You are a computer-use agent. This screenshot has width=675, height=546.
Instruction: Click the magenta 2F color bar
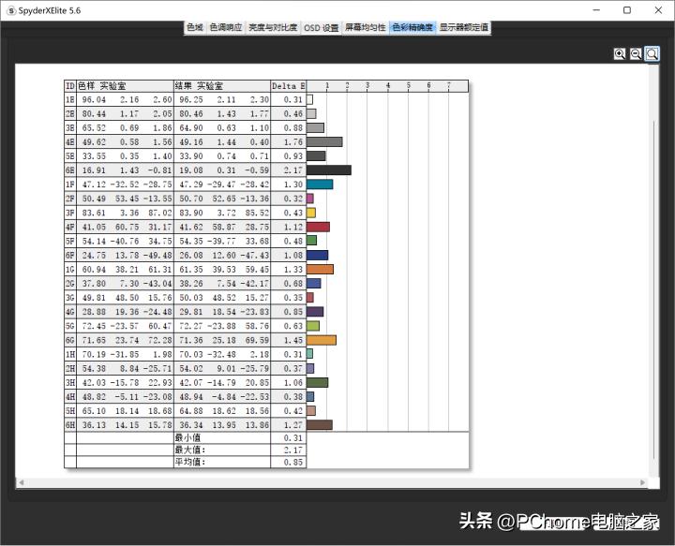(310, 199)
